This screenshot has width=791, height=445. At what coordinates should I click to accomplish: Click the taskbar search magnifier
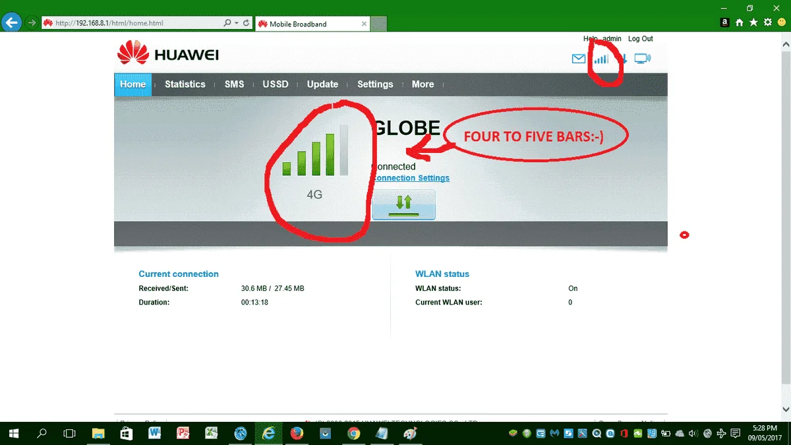coord(42,433)
